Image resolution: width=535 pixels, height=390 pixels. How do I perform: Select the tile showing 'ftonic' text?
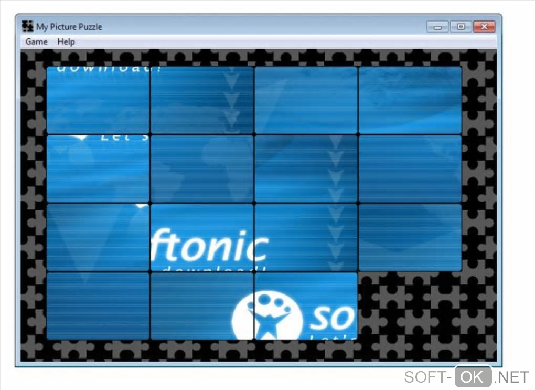[x=202, y=238]
